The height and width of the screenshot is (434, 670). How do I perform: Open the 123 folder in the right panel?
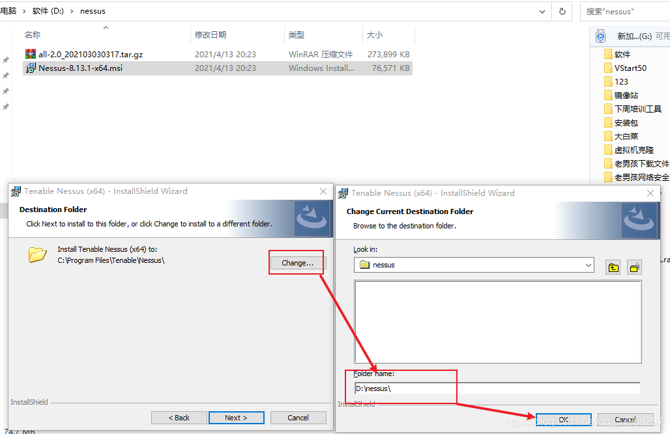click(621, 81)
